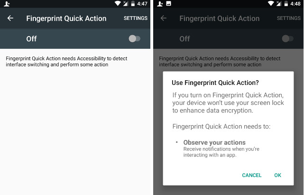
Task: Tap the Accessibility description text on the left screen
Action: (66, 61)
